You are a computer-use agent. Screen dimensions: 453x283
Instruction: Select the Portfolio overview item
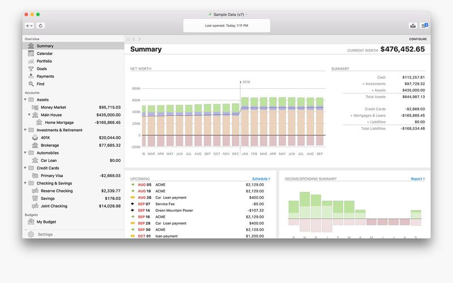[74, 61]
